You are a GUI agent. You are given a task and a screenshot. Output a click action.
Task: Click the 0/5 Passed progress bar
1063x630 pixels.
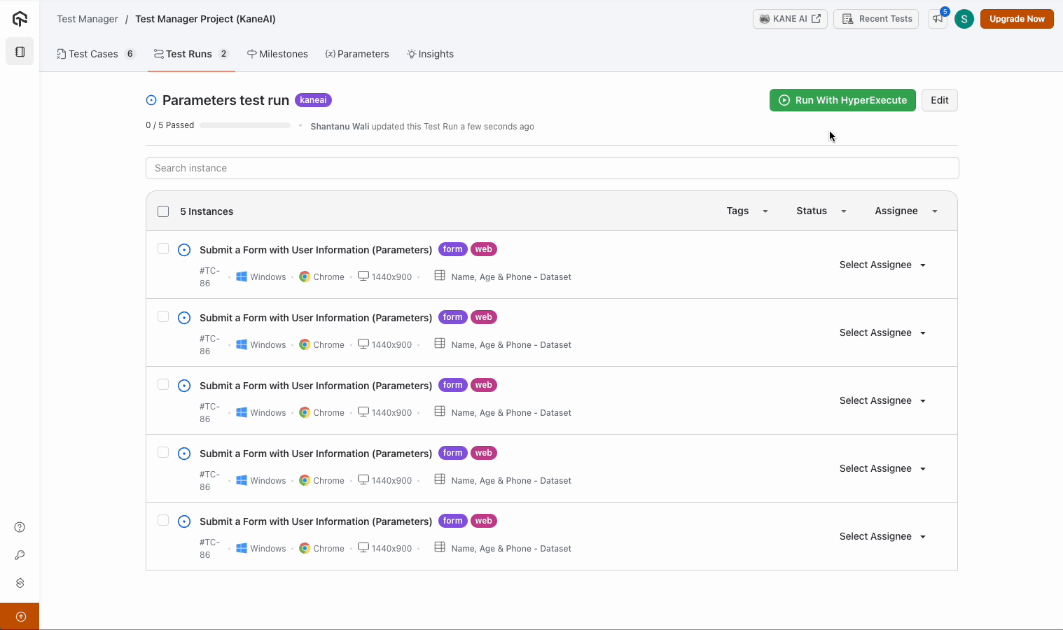(245, 125)
